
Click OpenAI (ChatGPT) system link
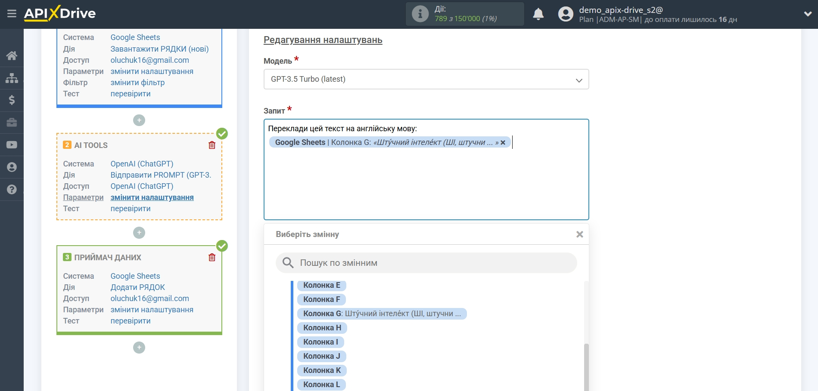(x=142, y=164)
